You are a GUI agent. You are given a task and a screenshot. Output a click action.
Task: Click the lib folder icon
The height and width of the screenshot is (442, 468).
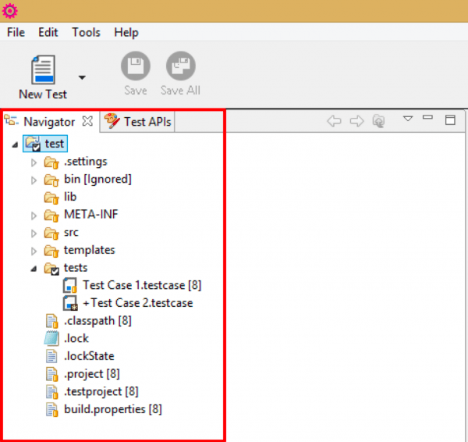[x=51, y=198]
